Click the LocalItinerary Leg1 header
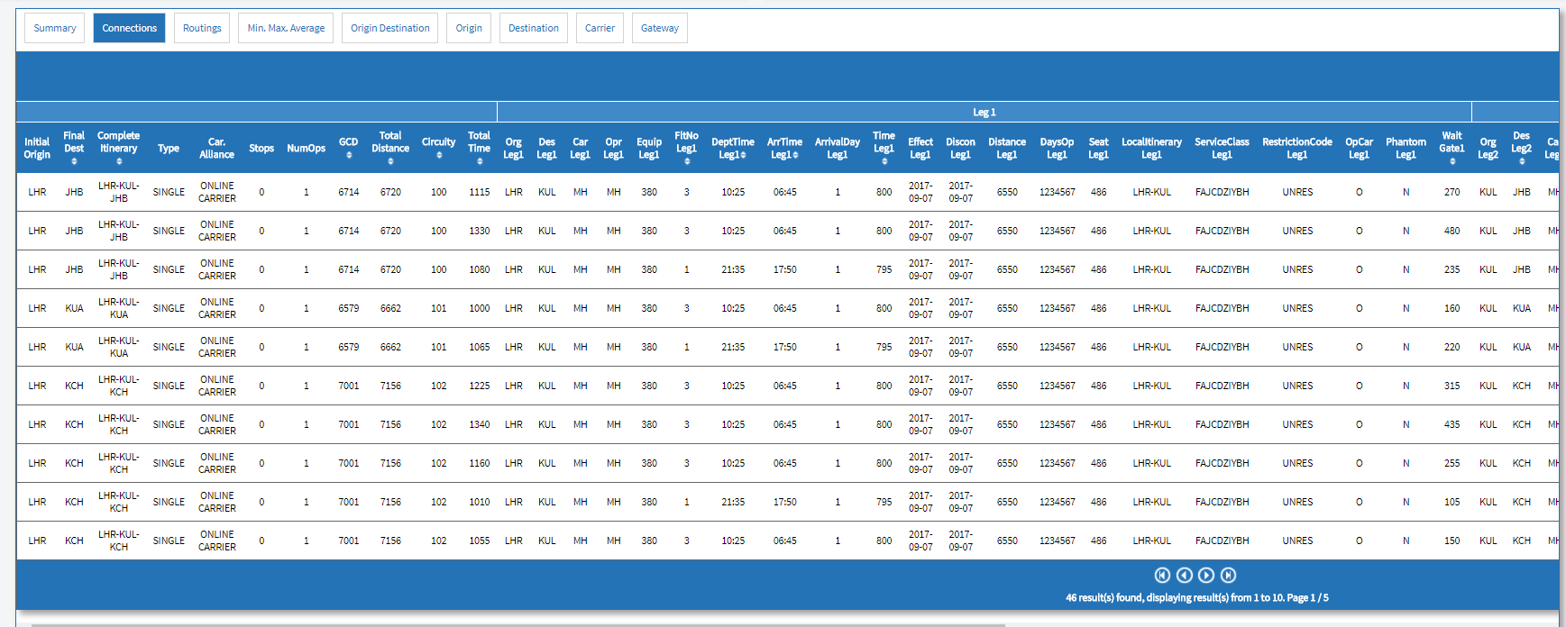This screenshot has height=627, width=1566. coord(1152,148)
